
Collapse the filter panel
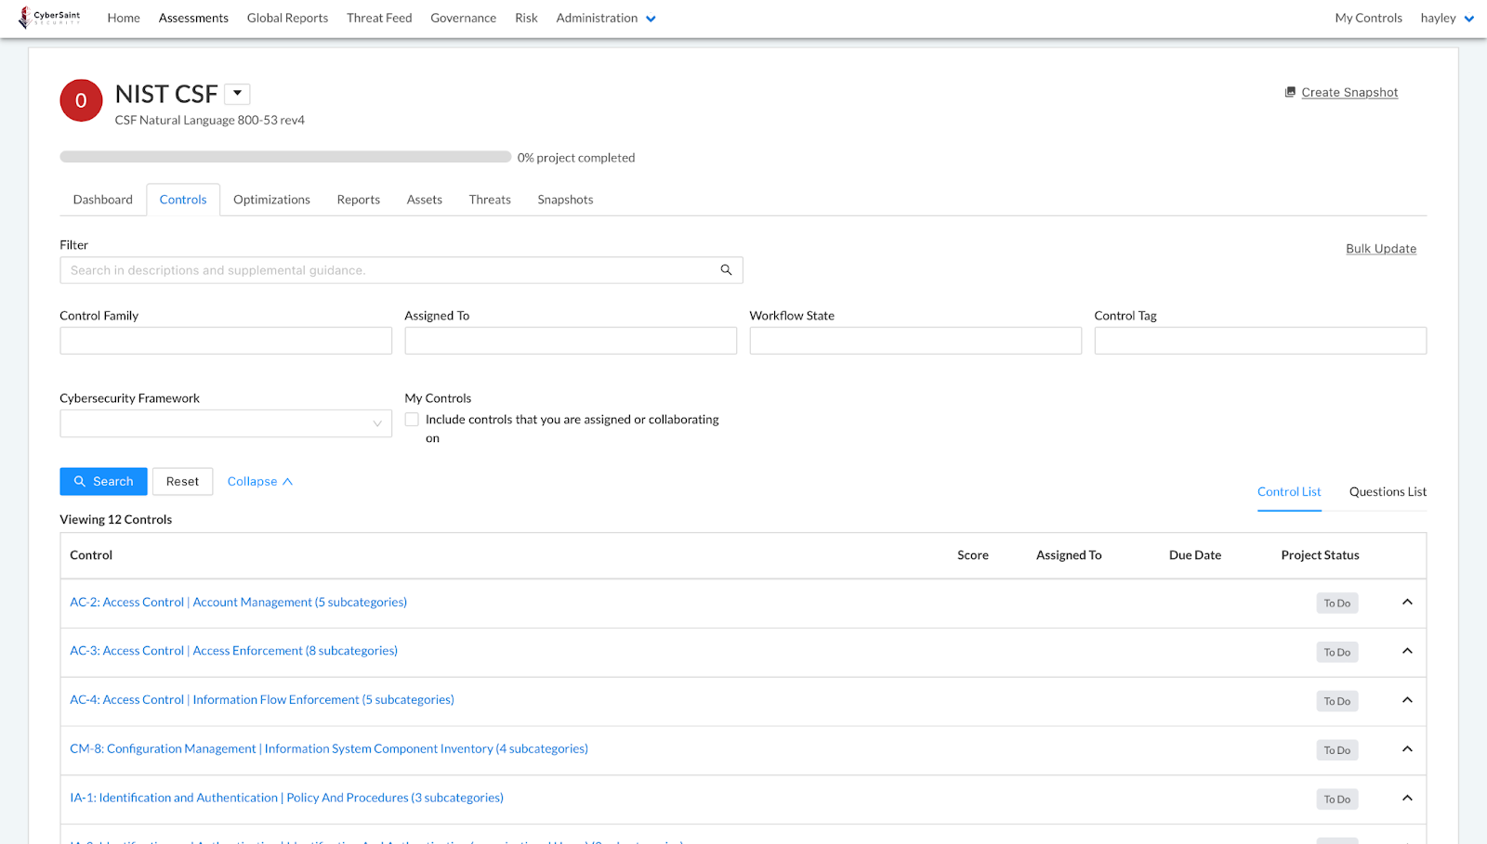[x=260, y=481]
